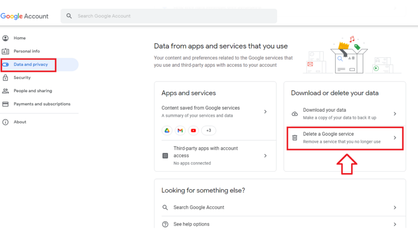Click "Make a copy of your data to back it up"
Viewport: 418px width, 235px height.
340,118
